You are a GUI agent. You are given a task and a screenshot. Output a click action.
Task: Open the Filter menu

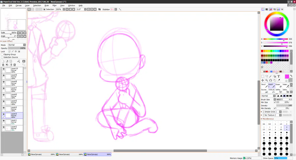point(55,6)
